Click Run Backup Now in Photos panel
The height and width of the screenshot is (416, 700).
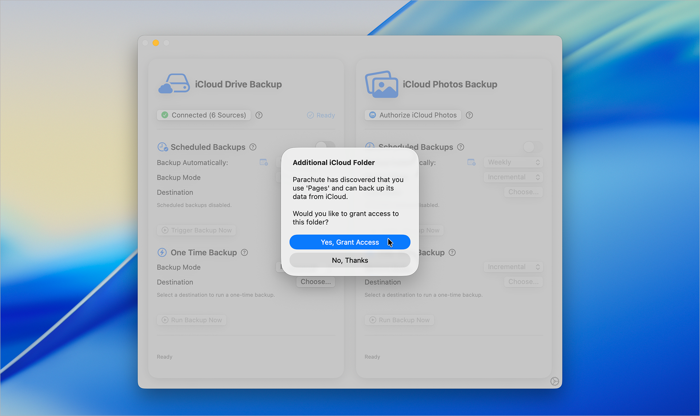point(399,320)
